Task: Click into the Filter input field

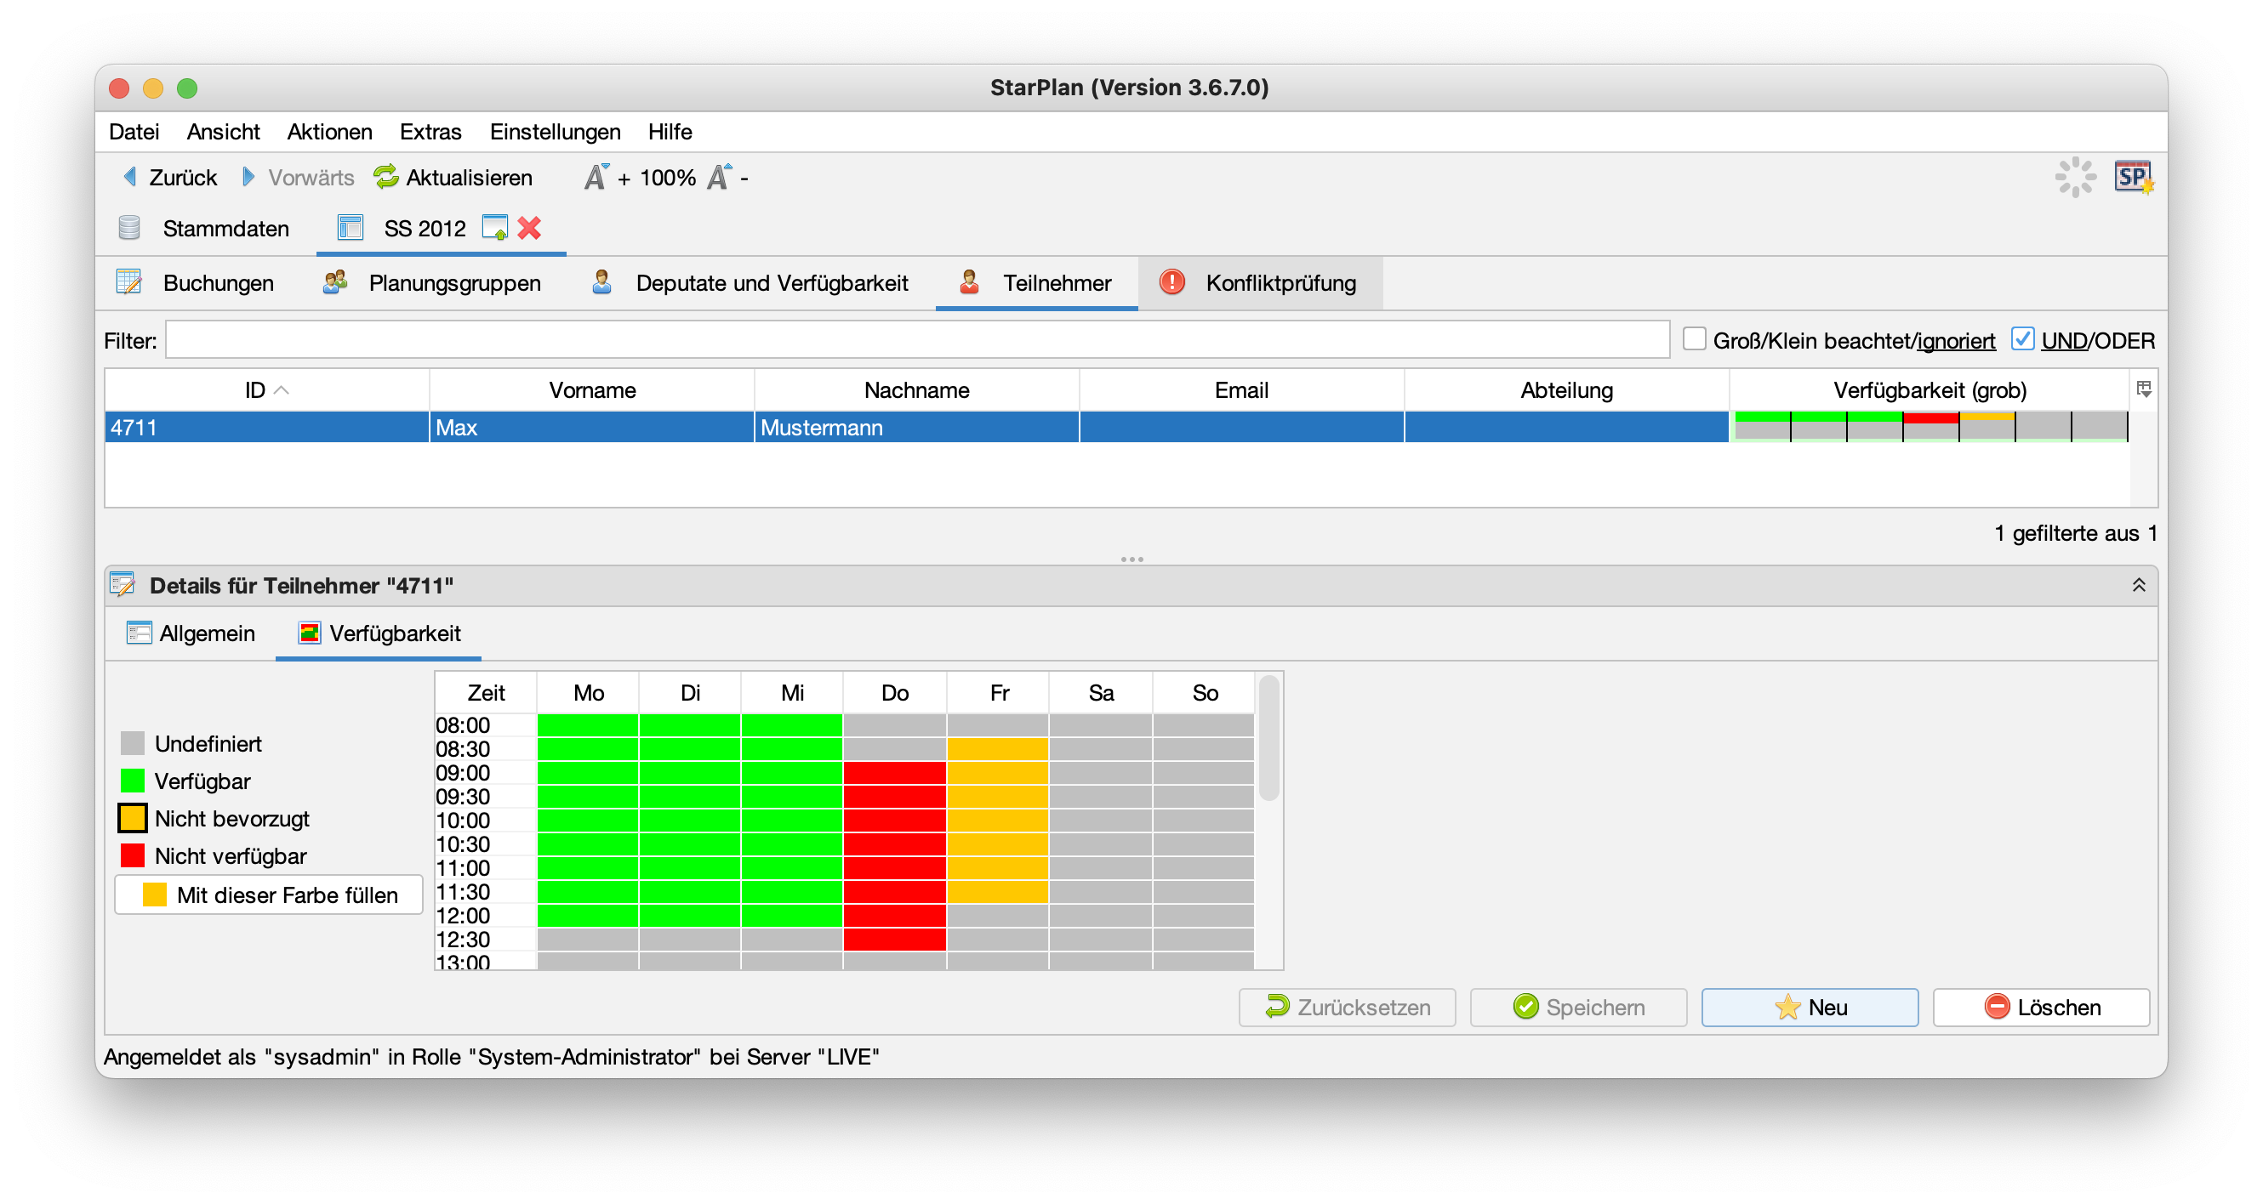Action: coord(916,340)
